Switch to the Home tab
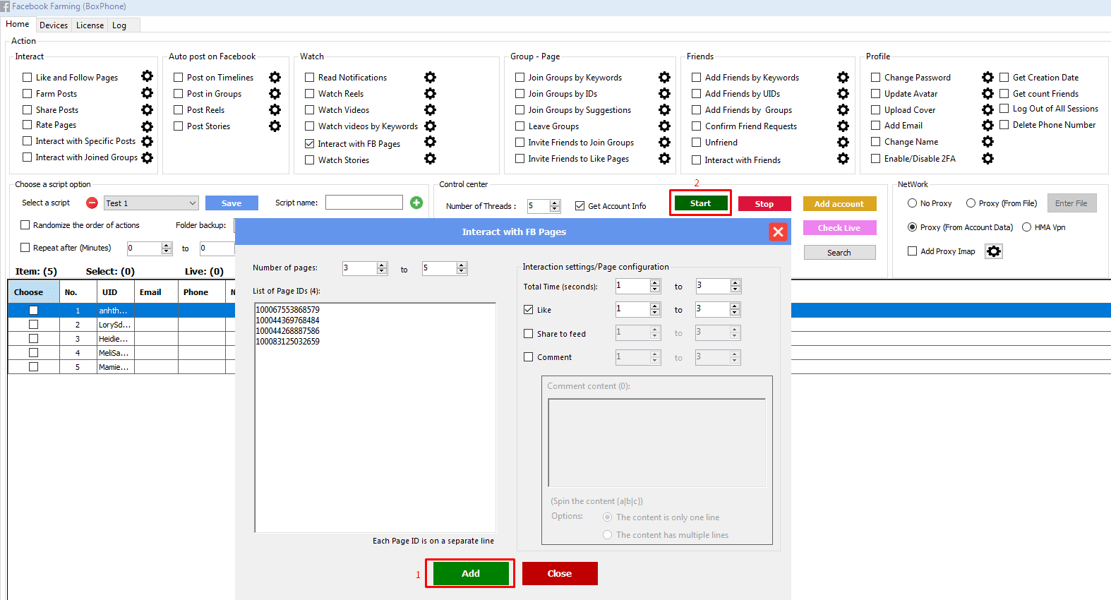The width and height of the screenshot is (1111, 600). point(18,24)
